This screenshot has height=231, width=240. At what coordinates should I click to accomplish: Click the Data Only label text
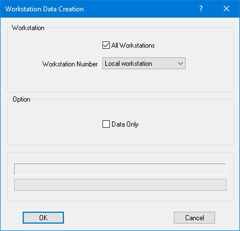[x=125, y=124]
